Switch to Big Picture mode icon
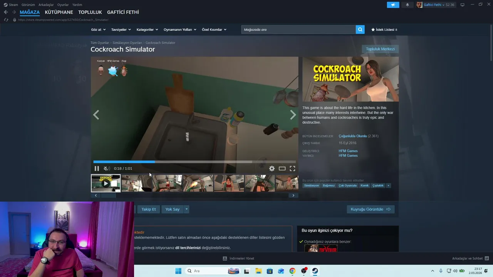 click(462, 5)
